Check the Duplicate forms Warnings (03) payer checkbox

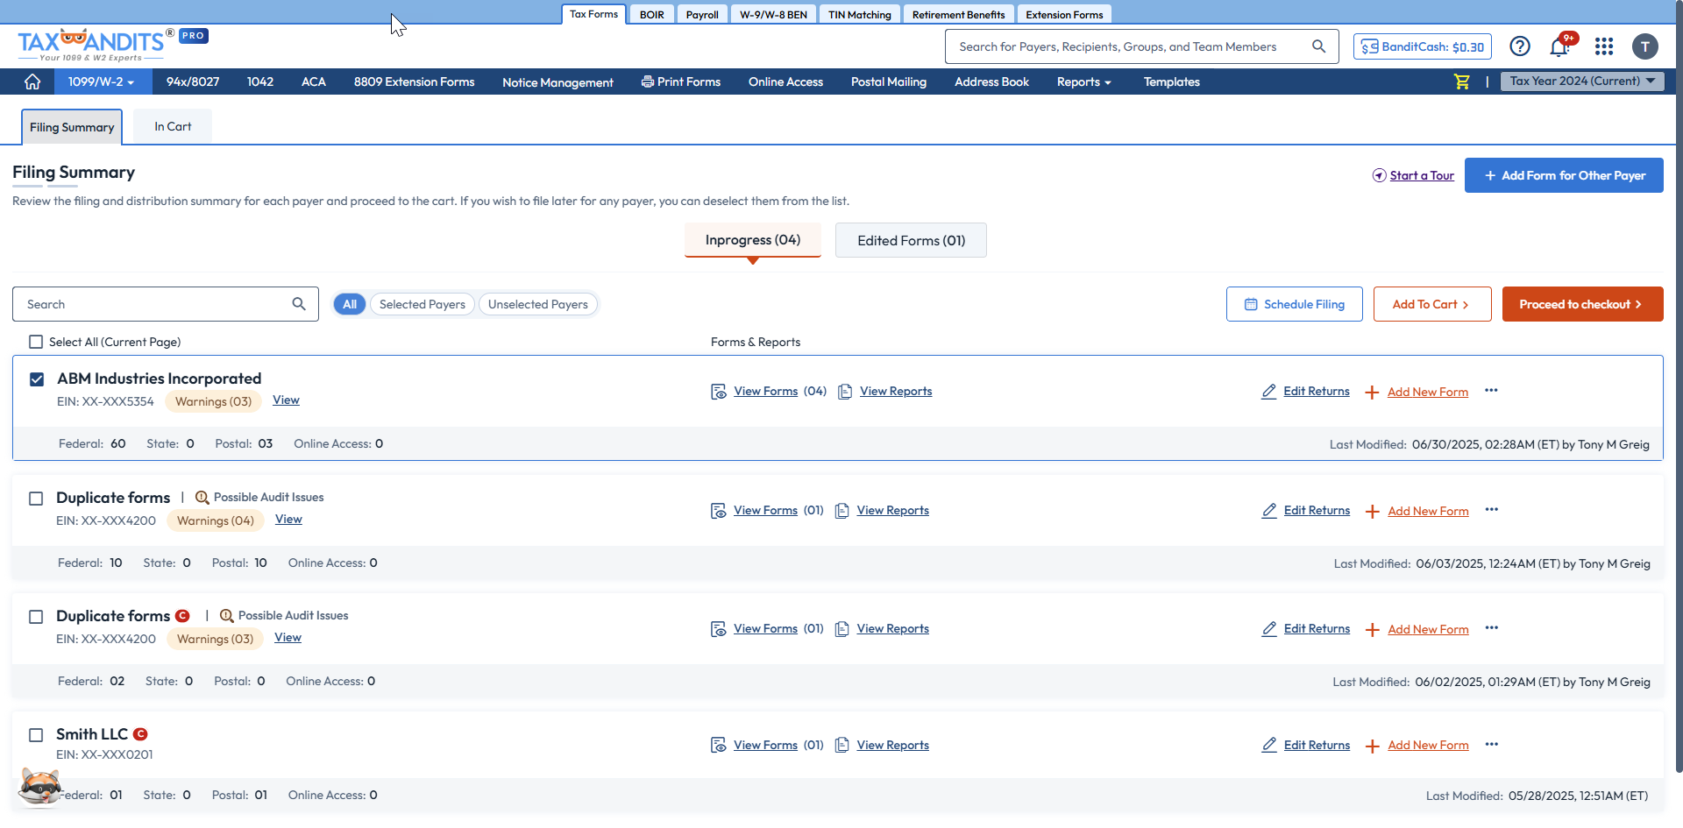[x=36, y=617]
